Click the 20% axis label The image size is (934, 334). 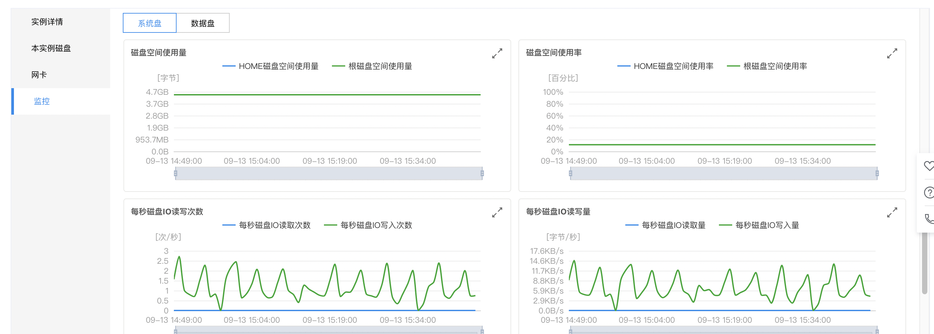pyautogui.click(x=555, y=140)
